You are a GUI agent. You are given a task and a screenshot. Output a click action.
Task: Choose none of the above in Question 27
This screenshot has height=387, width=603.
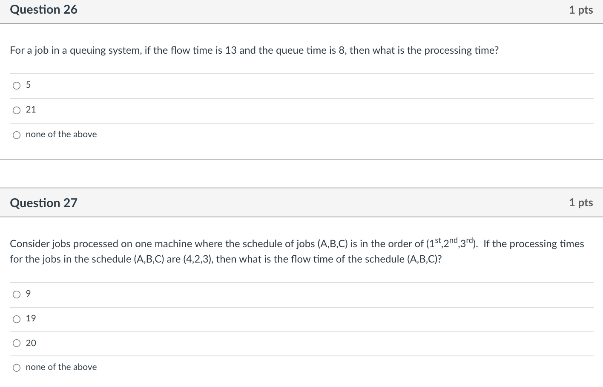(16, 367)
